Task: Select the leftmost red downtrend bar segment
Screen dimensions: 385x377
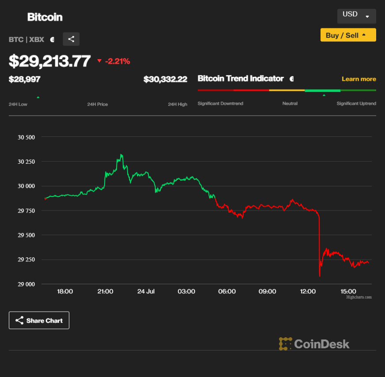Action: click(x=215, y=90)
